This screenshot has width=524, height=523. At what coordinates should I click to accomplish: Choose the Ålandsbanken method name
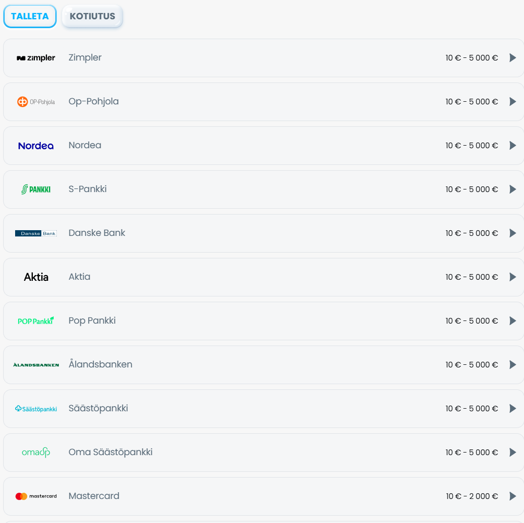pyautogui.click(x=101, y=364)
